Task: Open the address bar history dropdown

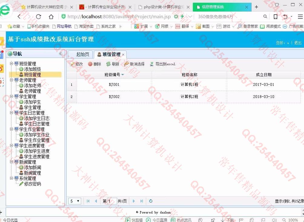Action: [x=190, y=16]
